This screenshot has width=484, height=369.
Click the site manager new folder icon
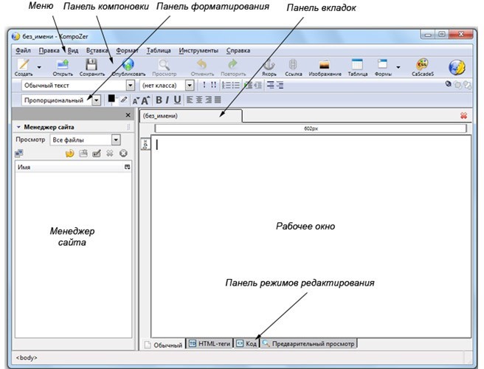(83, 153)
